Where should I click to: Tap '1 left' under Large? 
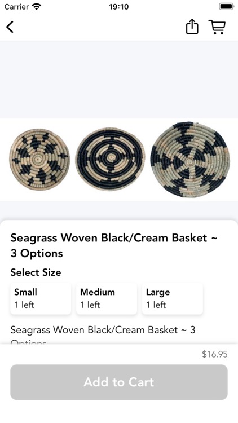156,305
